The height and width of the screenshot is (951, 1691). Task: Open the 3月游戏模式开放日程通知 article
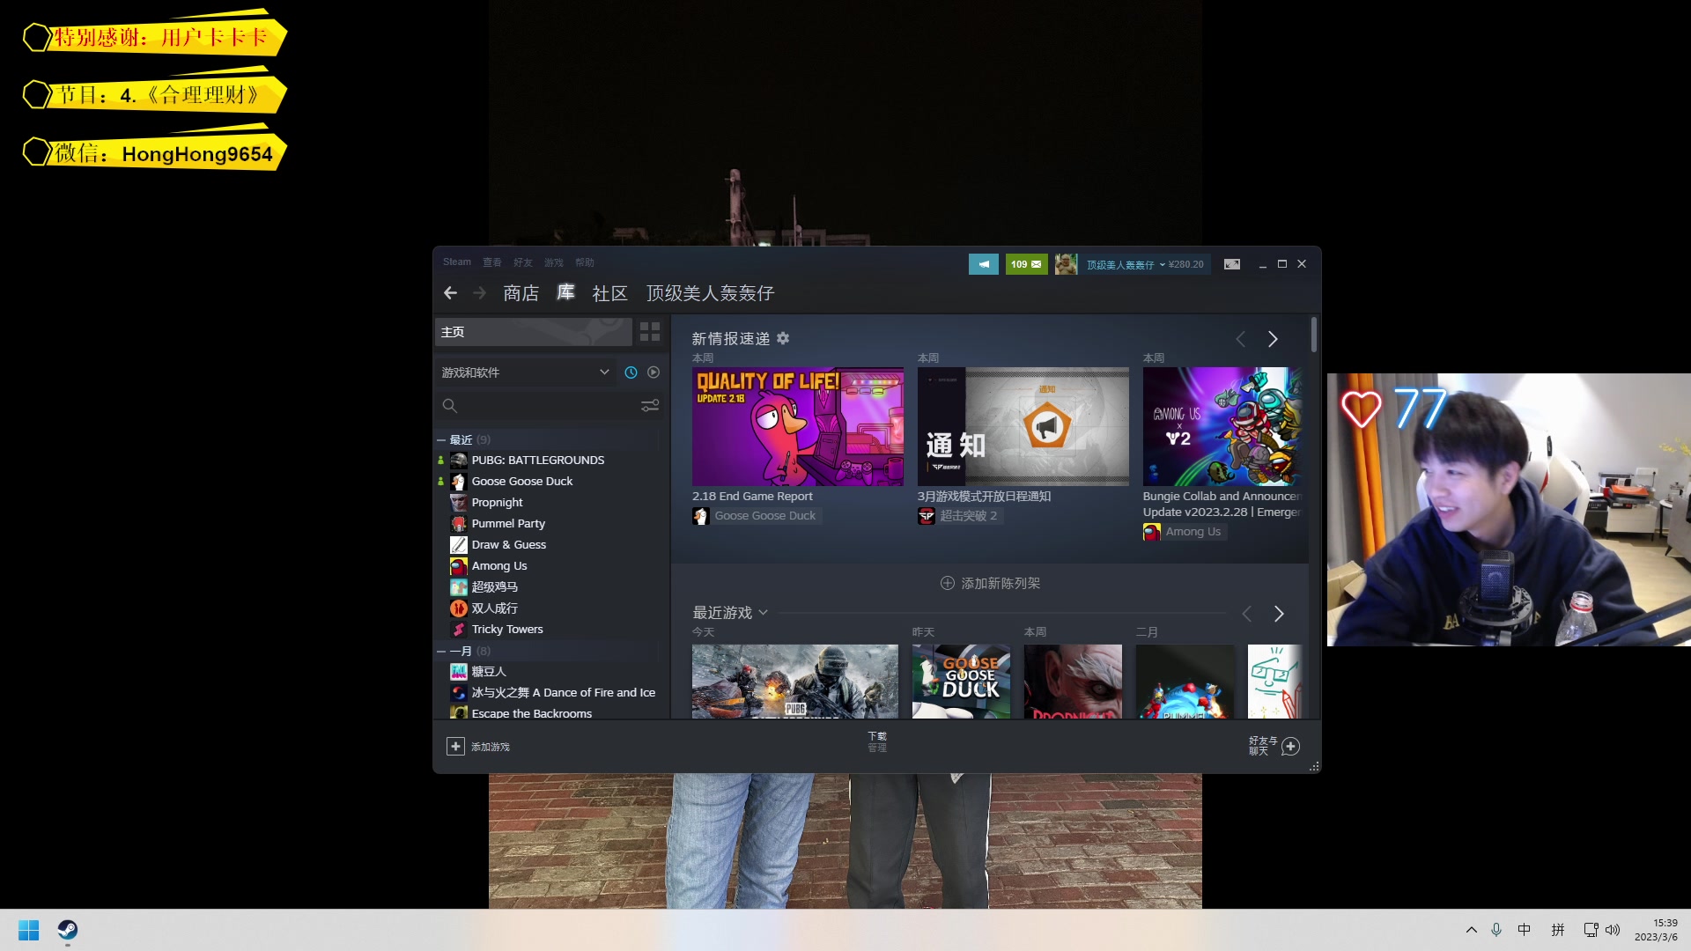coord(984,497)
